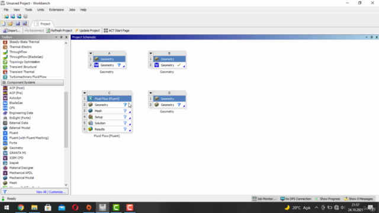Pin the Toolbox panel

coord(61,37)
